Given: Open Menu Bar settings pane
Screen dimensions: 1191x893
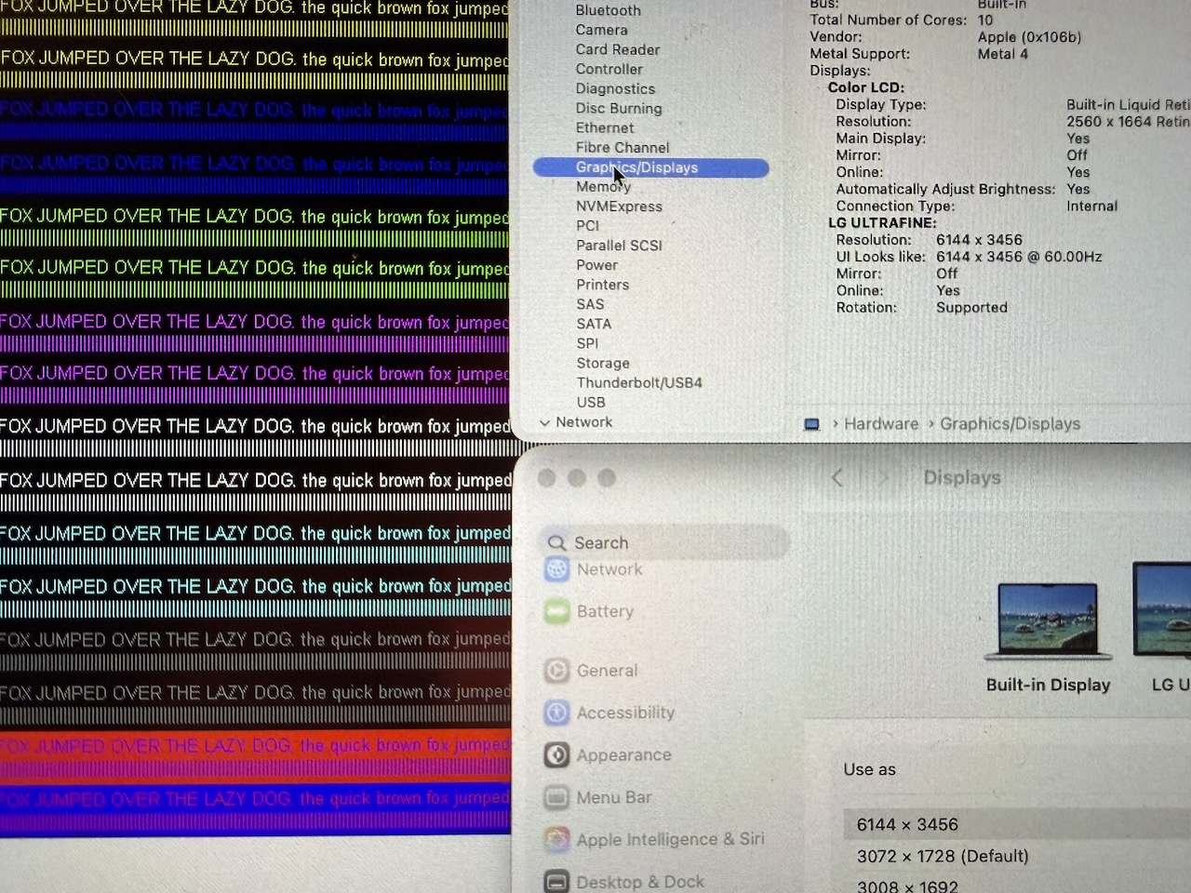Looking at the screenshot, I should pos(614,797).
